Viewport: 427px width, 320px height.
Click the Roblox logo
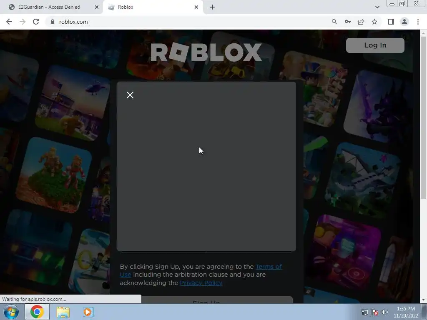(206, 52)
